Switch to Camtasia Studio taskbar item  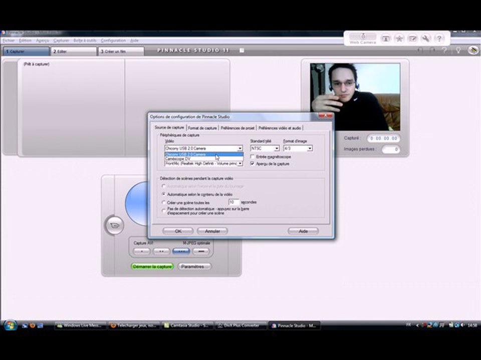point(187,325)
